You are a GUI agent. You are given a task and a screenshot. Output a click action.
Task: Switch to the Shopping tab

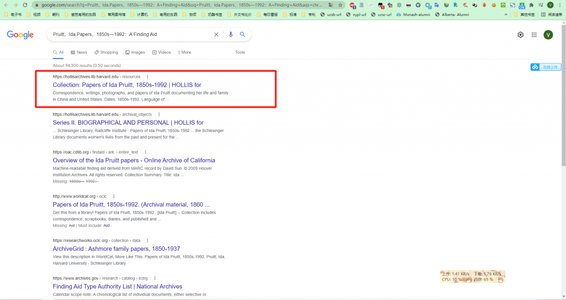(x=107, y=52)
